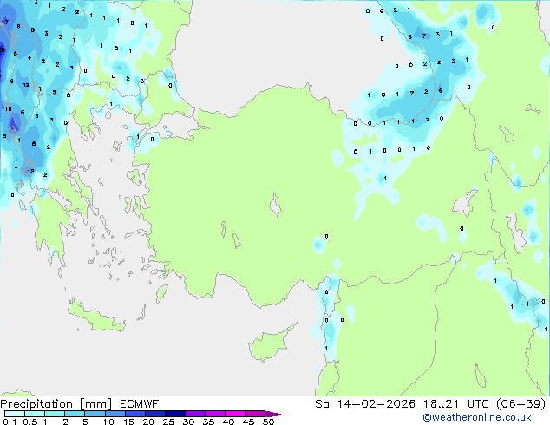Click the legend label "45"
The image size is (550, 425).
tap(248, 422)
